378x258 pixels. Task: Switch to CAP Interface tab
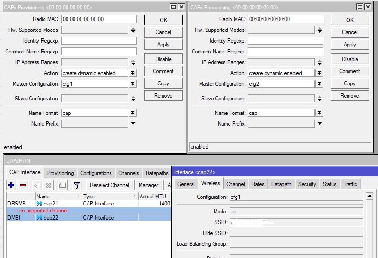pyautogui.click(x=25, y=172)
